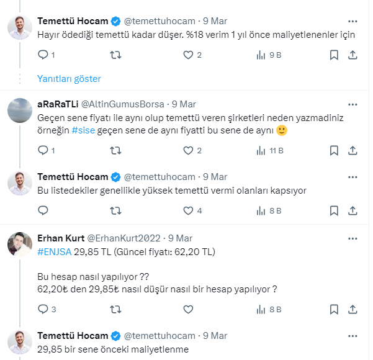Image resolution: width=373 pixels, height=360 pixels.
Task: Share the first Temettü Hocam tweet
Action: click(x=353, y=55)
